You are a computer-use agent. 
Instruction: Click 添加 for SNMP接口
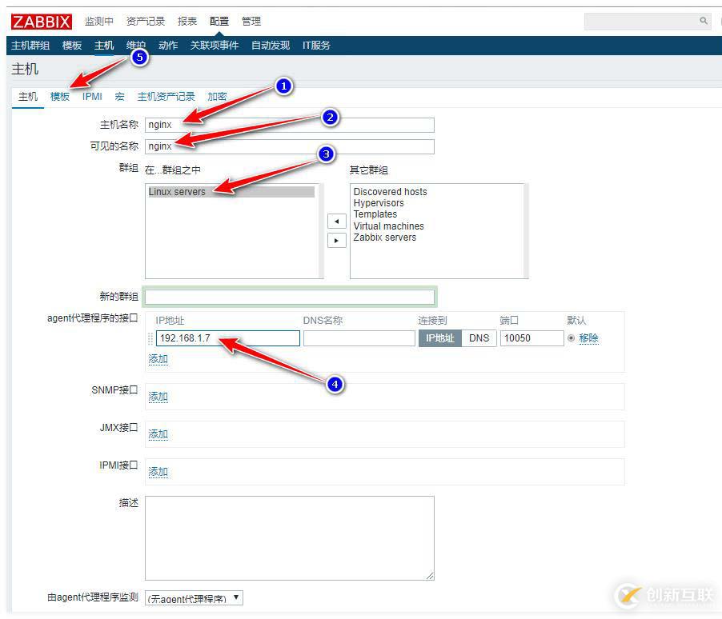158,397
